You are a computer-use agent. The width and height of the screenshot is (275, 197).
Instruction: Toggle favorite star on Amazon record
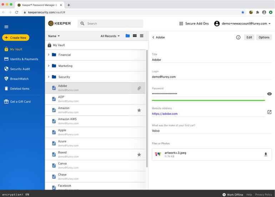(x=139, y=110)
